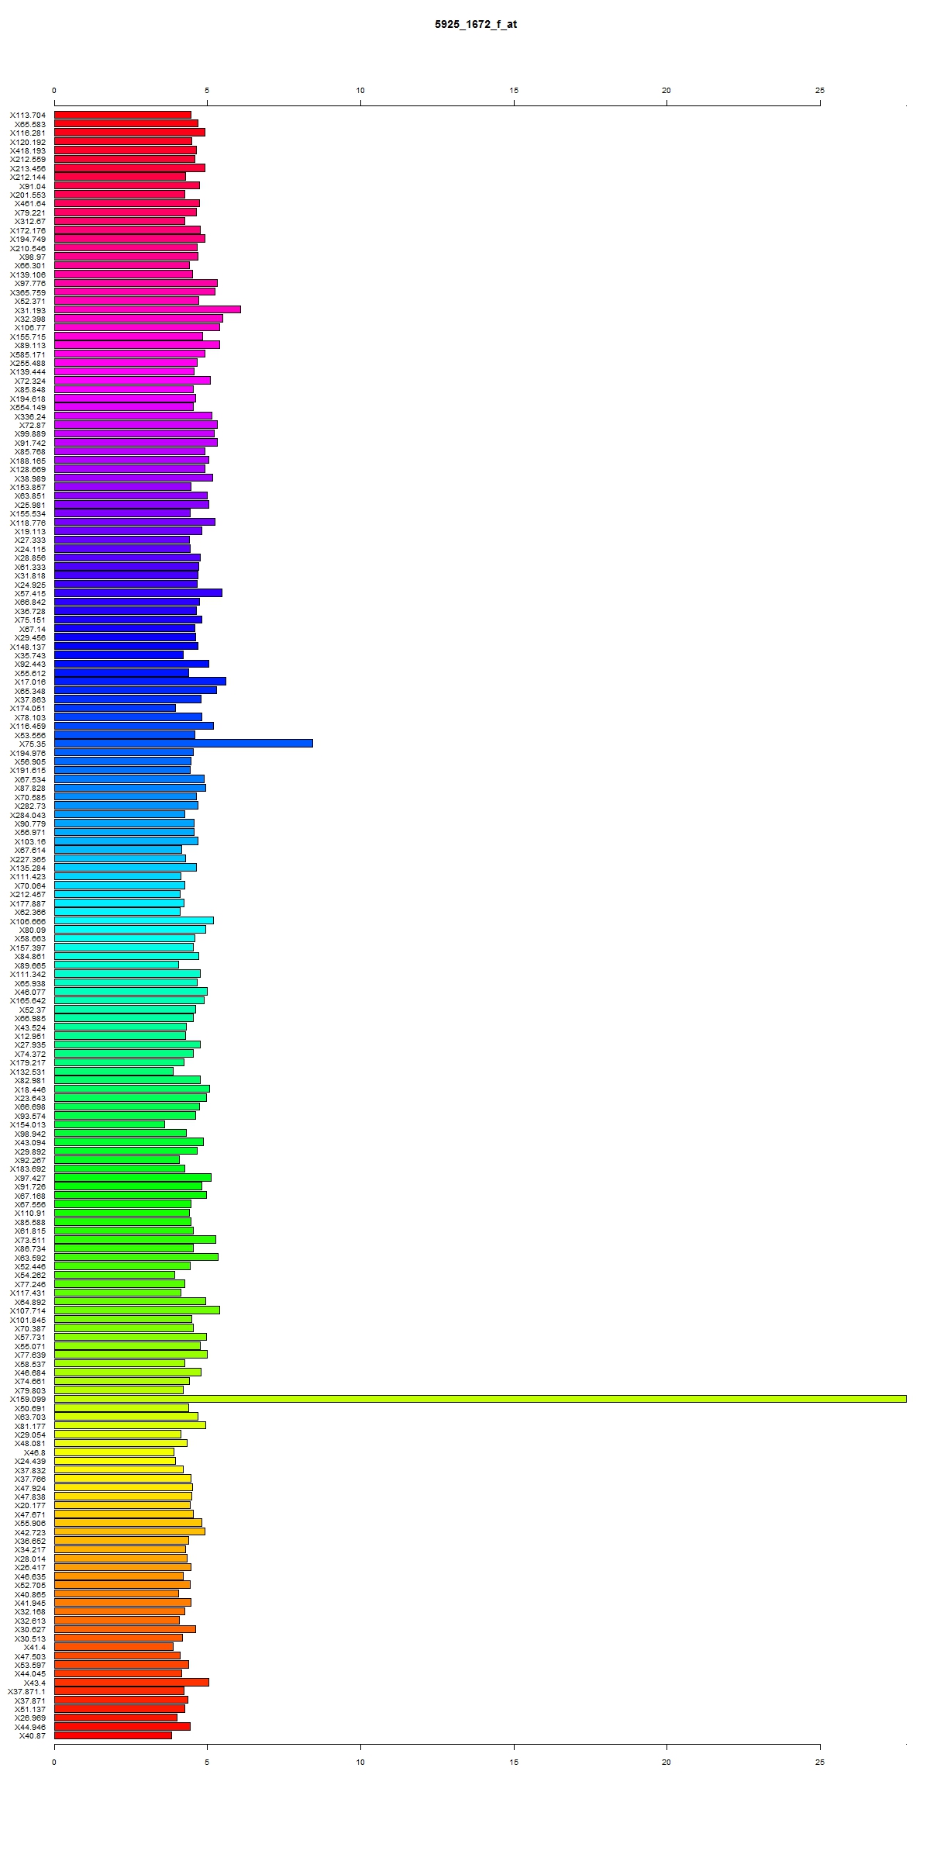Screen dimensions: 930x1861
Task: Click the longest yellow-green bar for X159.099
Action: click(x=480, y=1398)
